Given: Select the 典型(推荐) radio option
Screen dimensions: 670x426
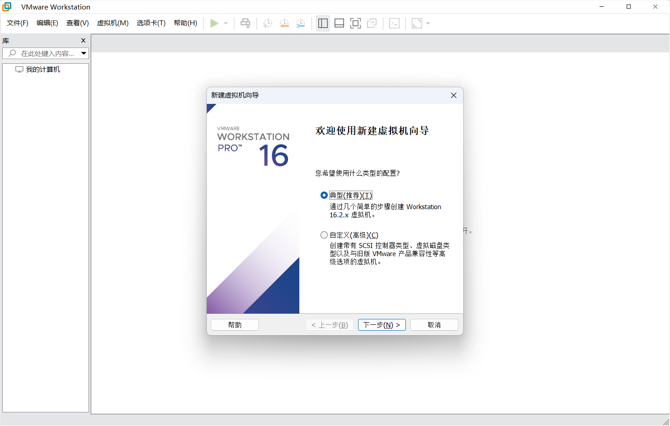Looking at the screenshot, I should 324,195.
